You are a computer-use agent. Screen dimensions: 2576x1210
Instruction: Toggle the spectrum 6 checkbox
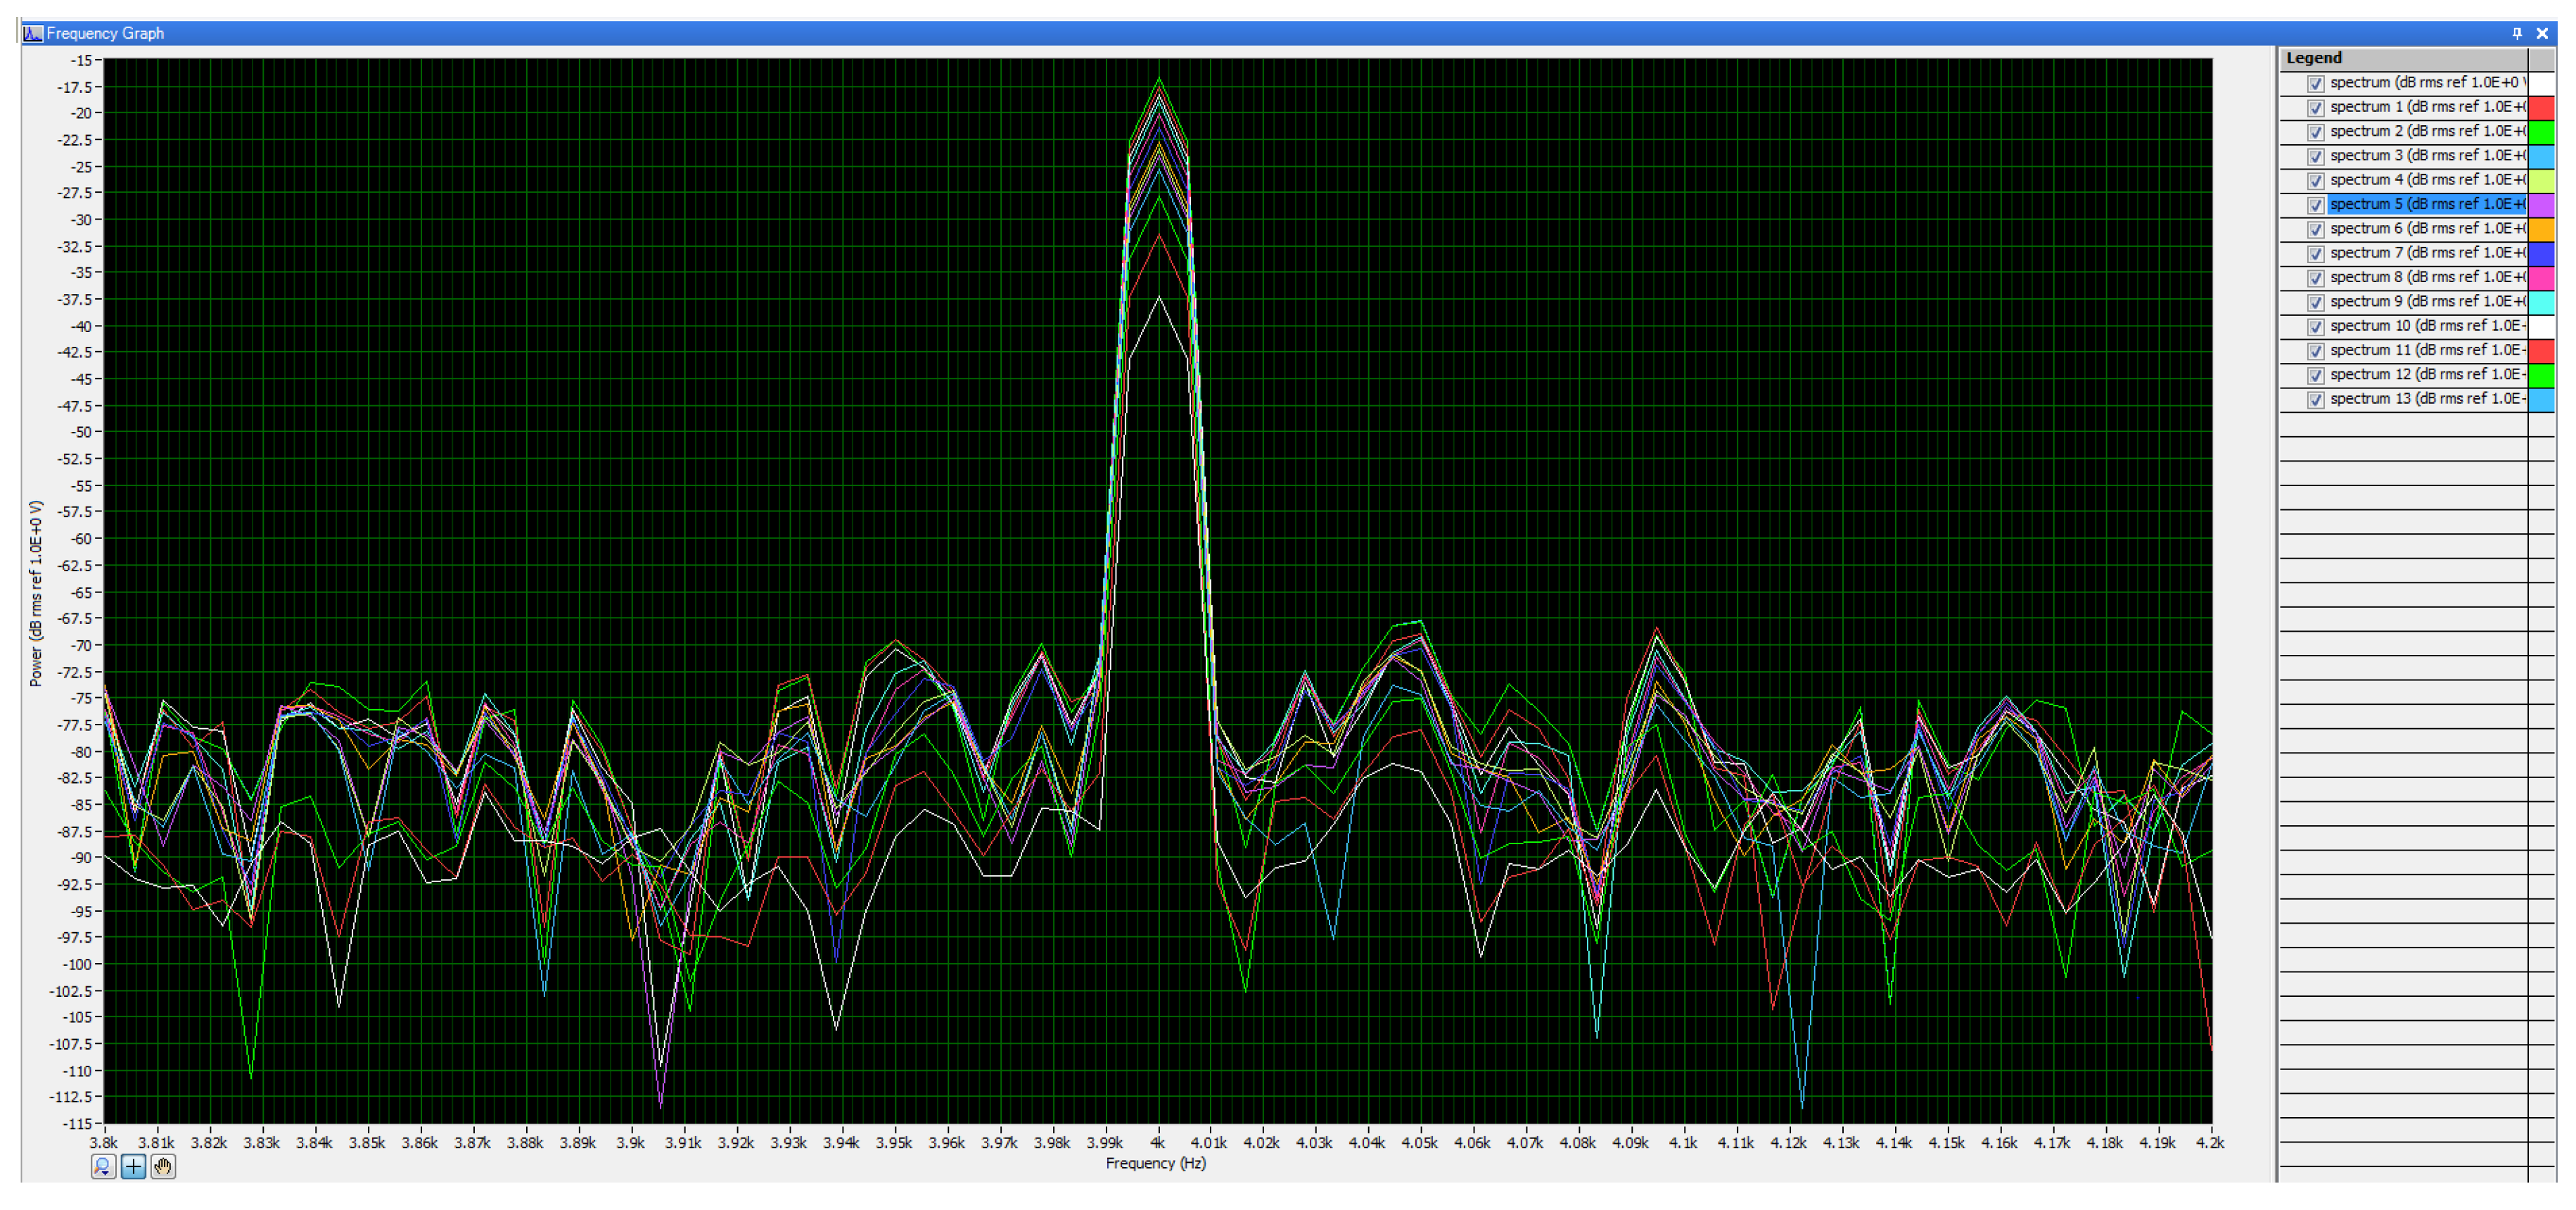tap(2315, 229)
